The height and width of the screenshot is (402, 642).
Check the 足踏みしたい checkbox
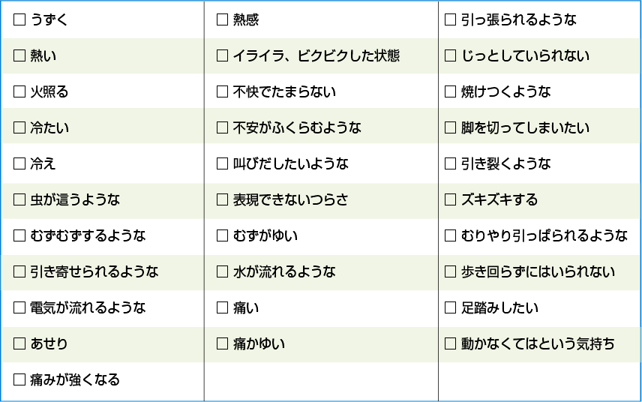point(451,308)
